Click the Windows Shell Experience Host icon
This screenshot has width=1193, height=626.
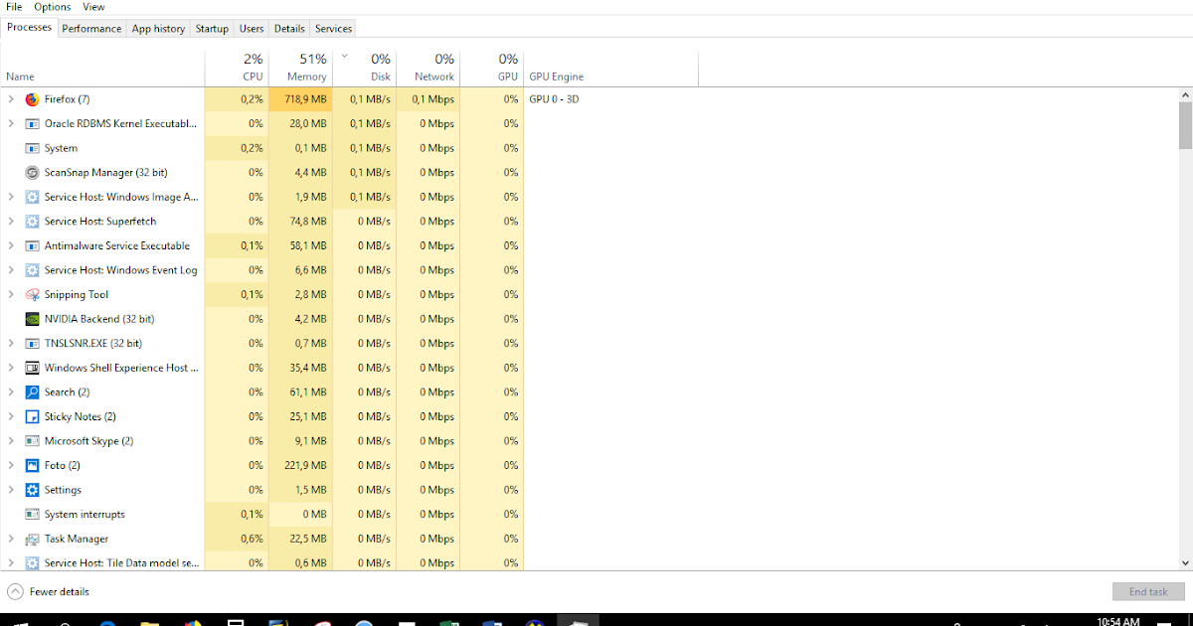[32, 368]
